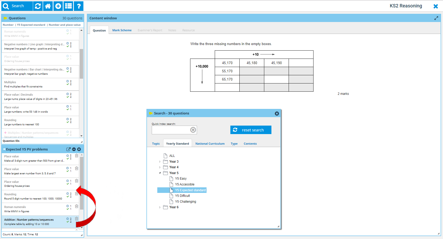
Task: Open help with question mark icon
Action: (x=79, y=6)
